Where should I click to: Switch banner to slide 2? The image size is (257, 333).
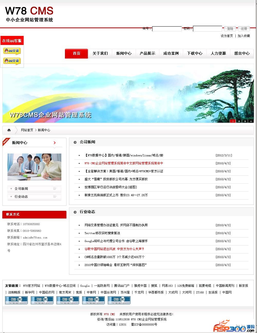click(x=239, y=121)
